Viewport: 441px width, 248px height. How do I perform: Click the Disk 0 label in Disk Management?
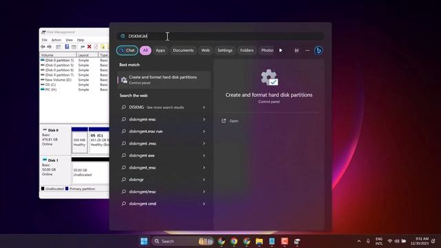[53, 130]
